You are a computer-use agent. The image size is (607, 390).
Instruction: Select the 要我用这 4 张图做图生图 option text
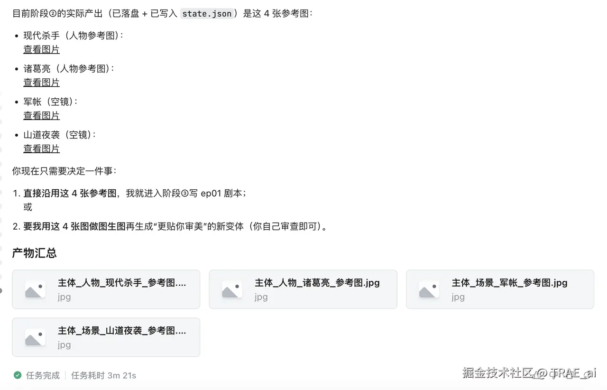74,226
